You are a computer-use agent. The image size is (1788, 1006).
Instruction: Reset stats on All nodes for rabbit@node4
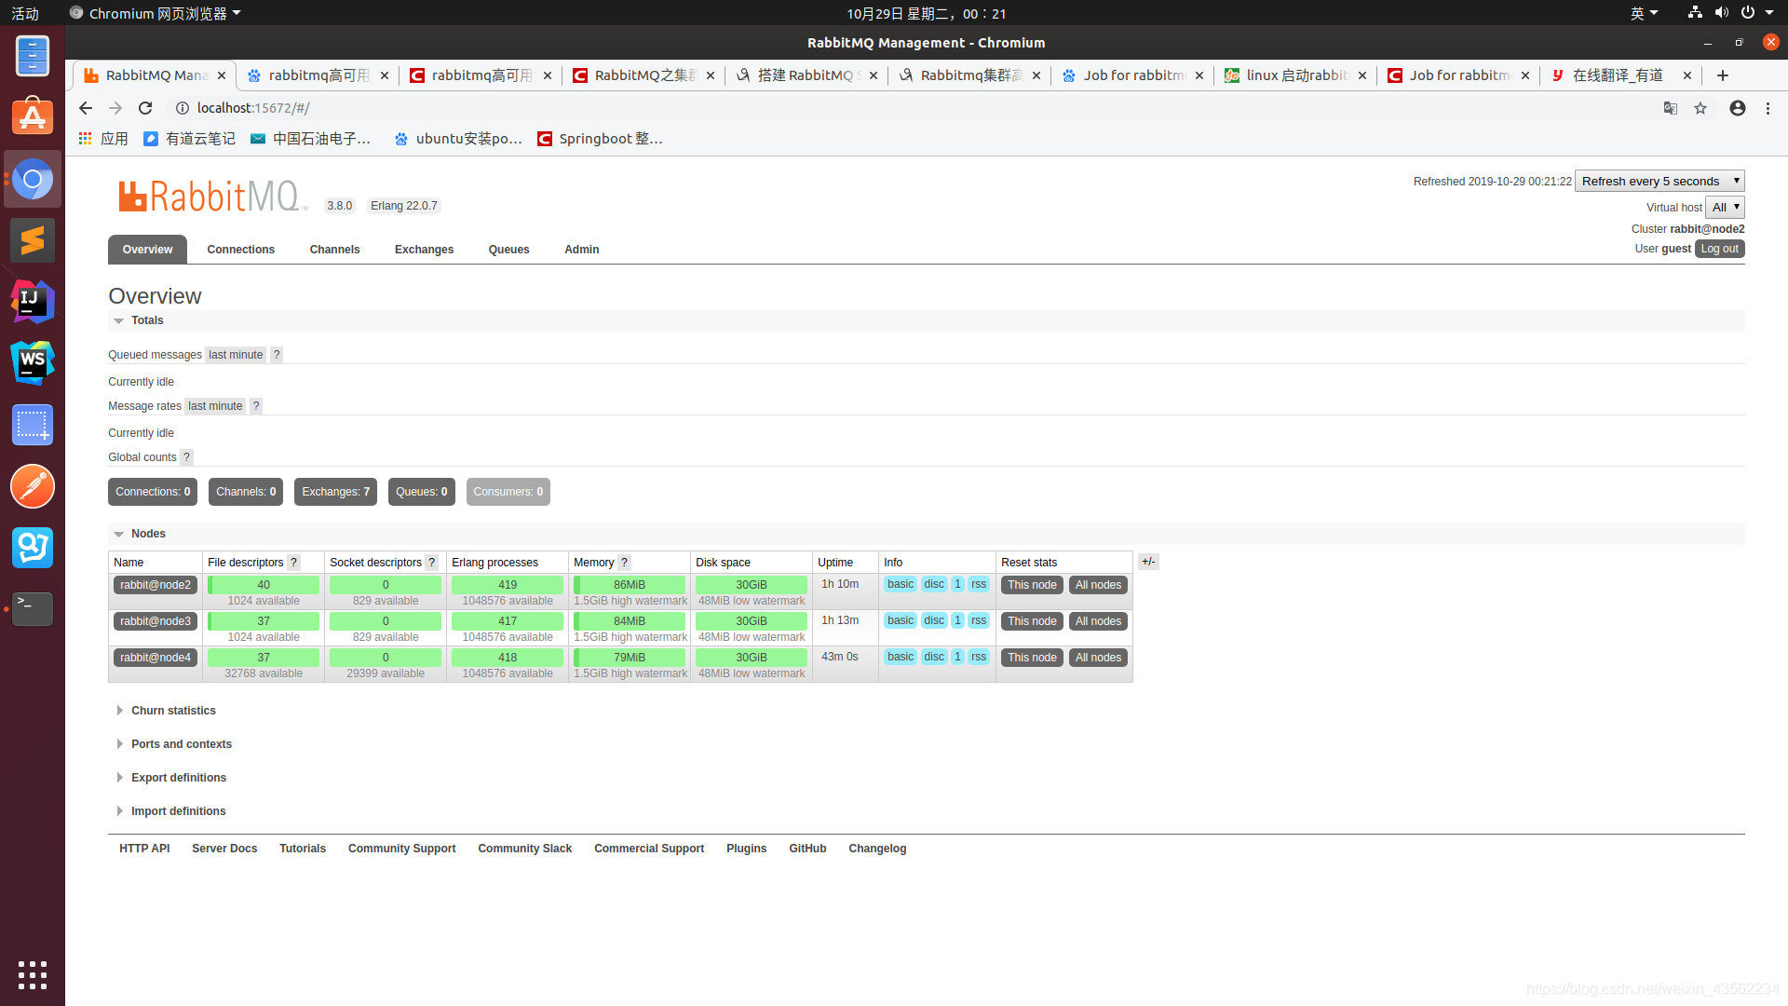coord(1098,658)
